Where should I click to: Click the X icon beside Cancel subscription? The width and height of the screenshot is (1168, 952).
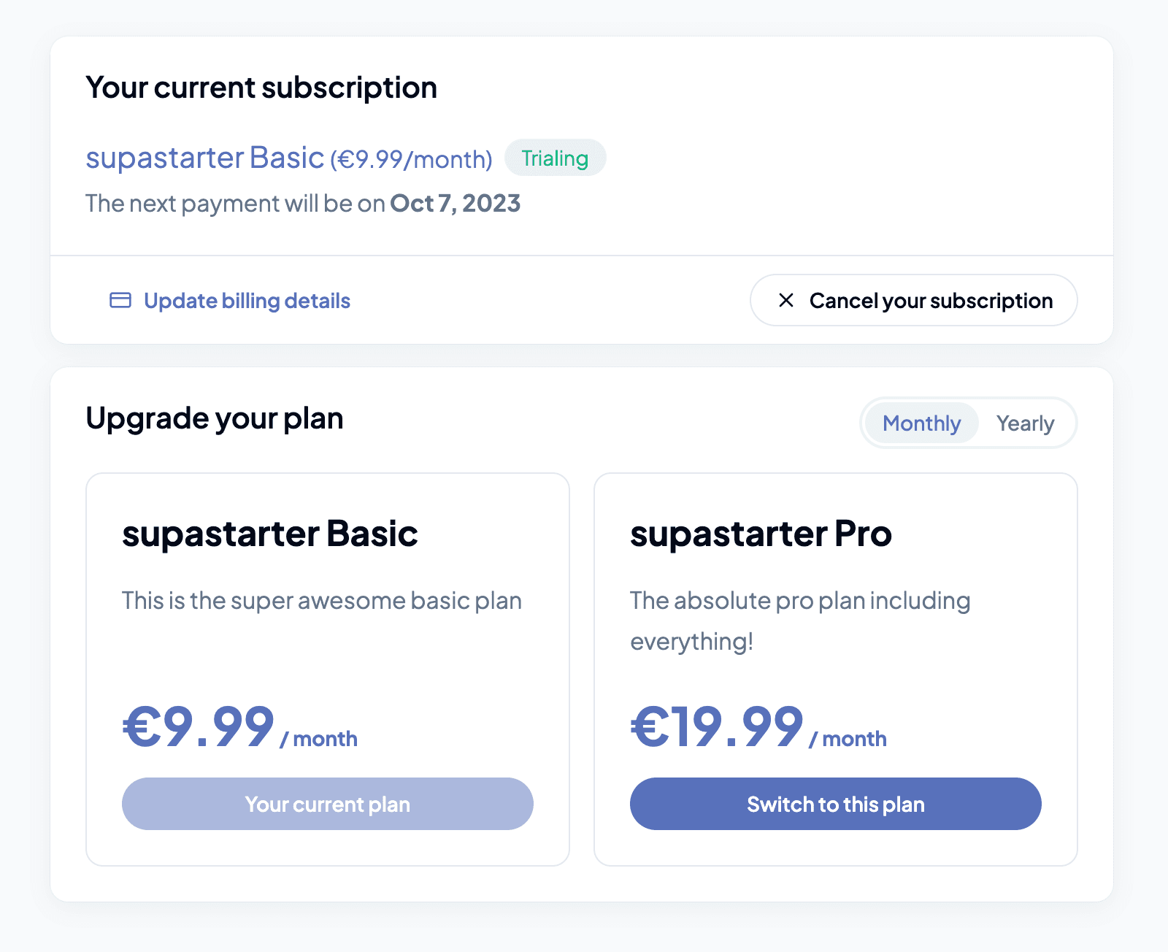[786, 300]
